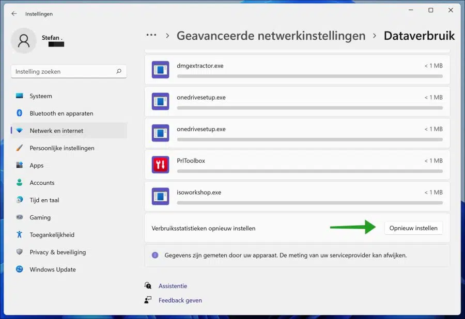Open Privacy & beveiliging settings
The height and width of the screenshot is (319, 465).
click(x=69, y=252)
